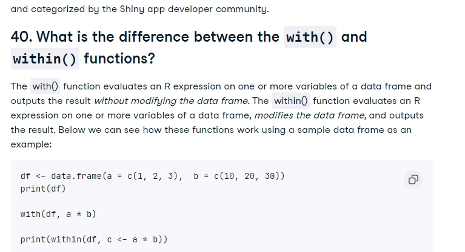Click the word "functions?" in the heading

(x=119, y=59)
